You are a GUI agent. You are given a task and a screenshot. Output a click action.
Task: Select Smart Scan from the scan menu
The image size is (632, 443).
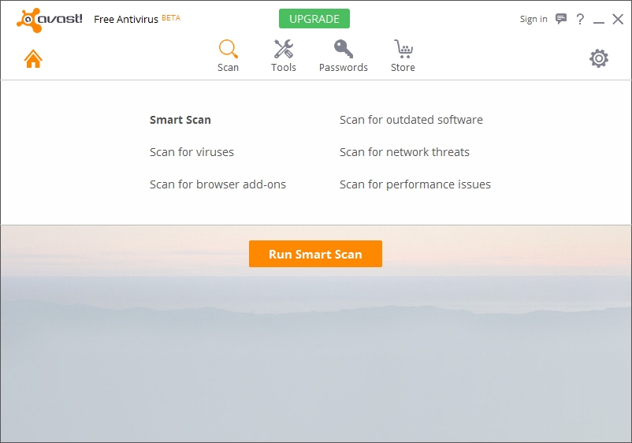coord(180,120)
